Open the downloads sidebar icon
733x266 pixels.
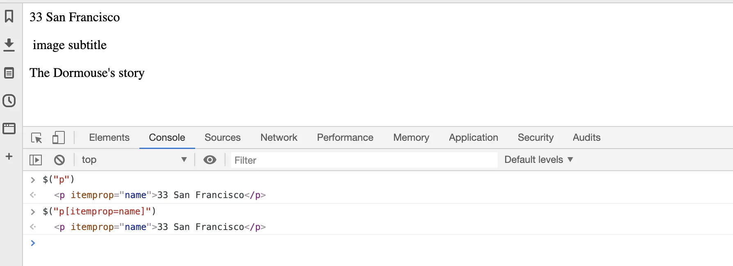pos(9,45)
